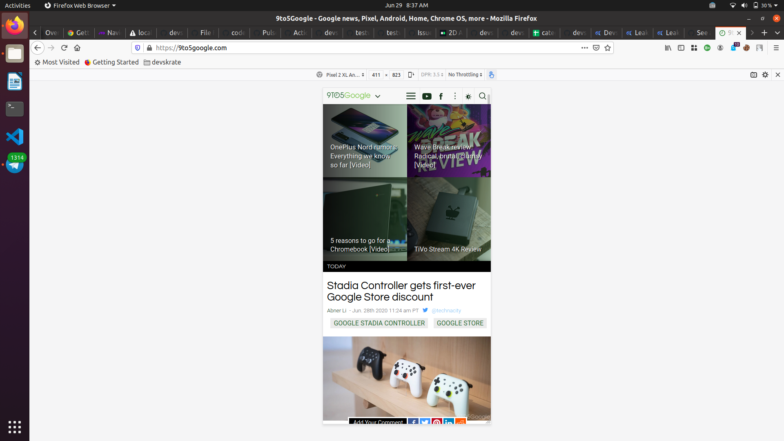Open the green B+ extension icon

[x=707, y=48]
